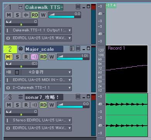Image resolution: width=151 pixels, height=140 pixels.
Task: Open piano roll view icon on Major_scale track
Action: pos(72,48)
